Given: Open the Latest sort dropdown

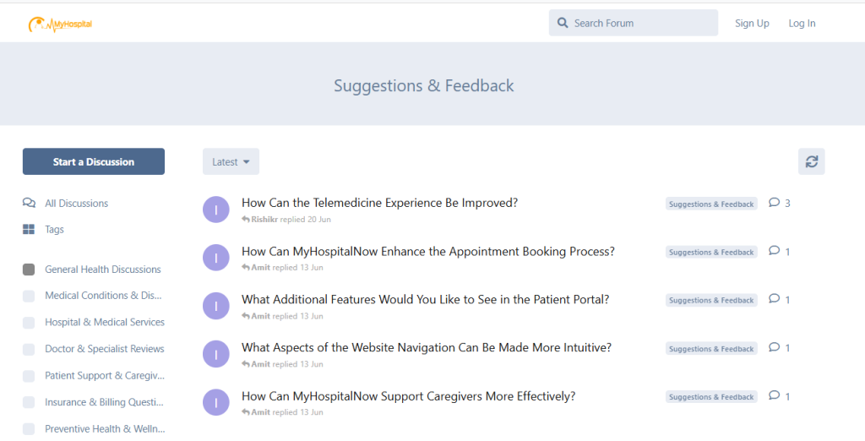Looking at the screenshot, I should [231, 161].
